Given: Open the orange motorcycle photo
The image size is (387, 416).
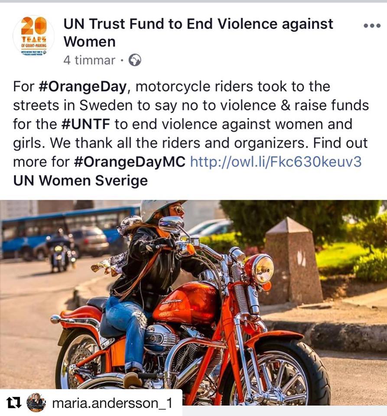Looking at the screenshot, I should (193, 302).
